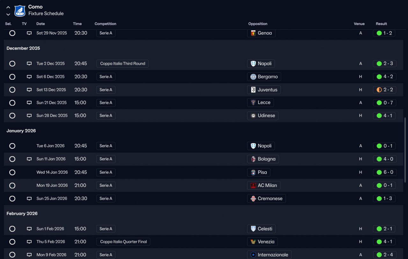This screenshot has height=259, width=408.
Task: Click the AC Milan crest icon
Action: coord(253,185)
